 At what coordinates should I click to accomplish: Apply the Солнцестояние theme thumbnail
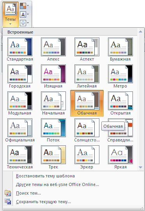pos(87,128)
